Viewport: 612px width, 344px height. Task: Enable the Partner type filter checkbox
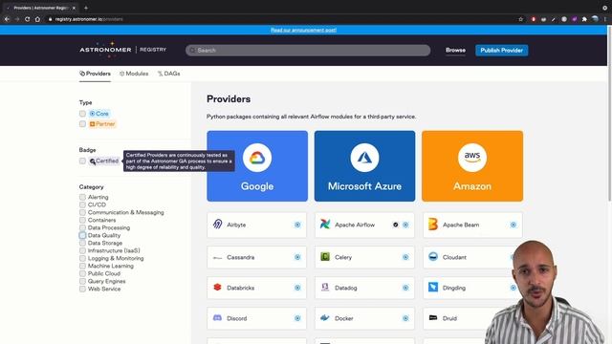coord(82,124)
